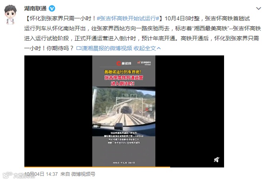
Task: Open the post timestamp 10月04日 14:37
Action: (x=41, y=174)
